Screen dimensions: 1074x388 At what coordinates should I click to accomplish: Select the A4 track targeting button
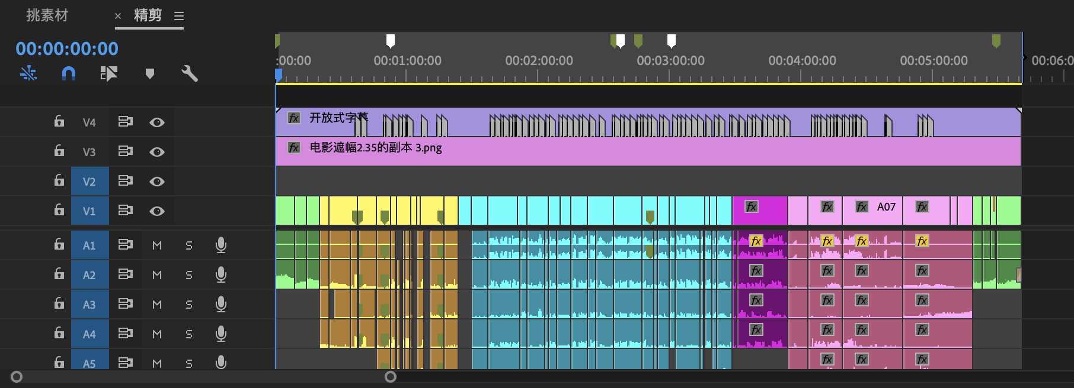point(89,334)
